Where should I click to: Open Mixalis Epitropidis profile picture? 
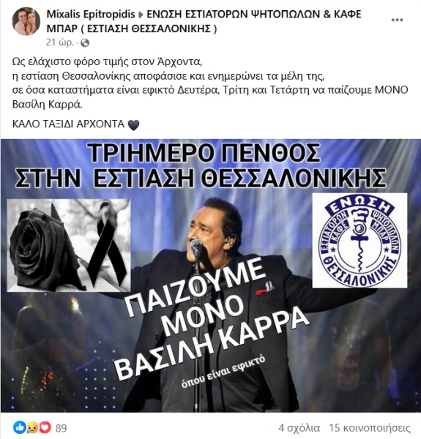26,21
